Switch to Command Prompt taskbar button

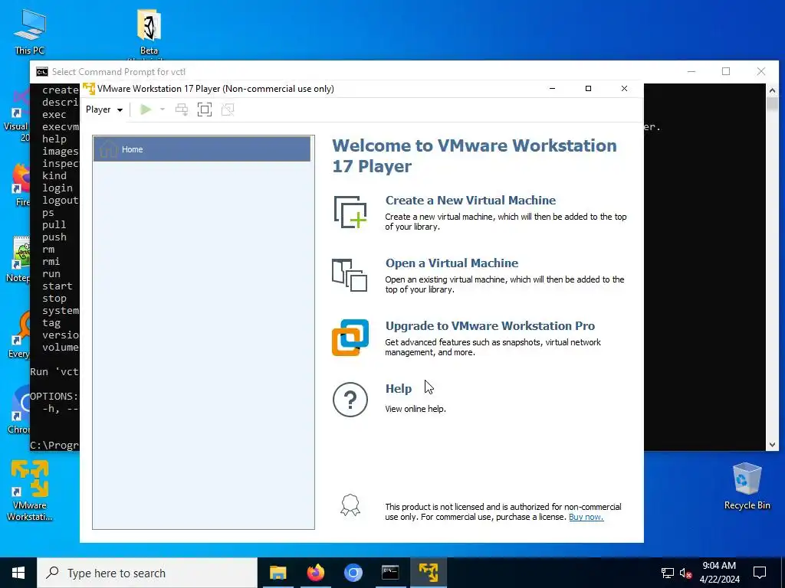(x=390, y=573)
